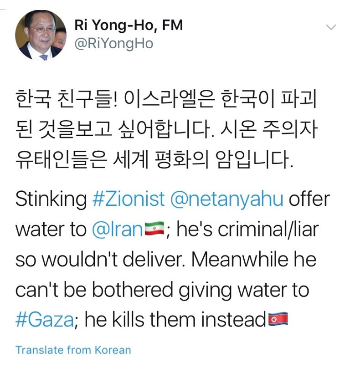Open the #Gaza hashtag

tap(44, 320)
